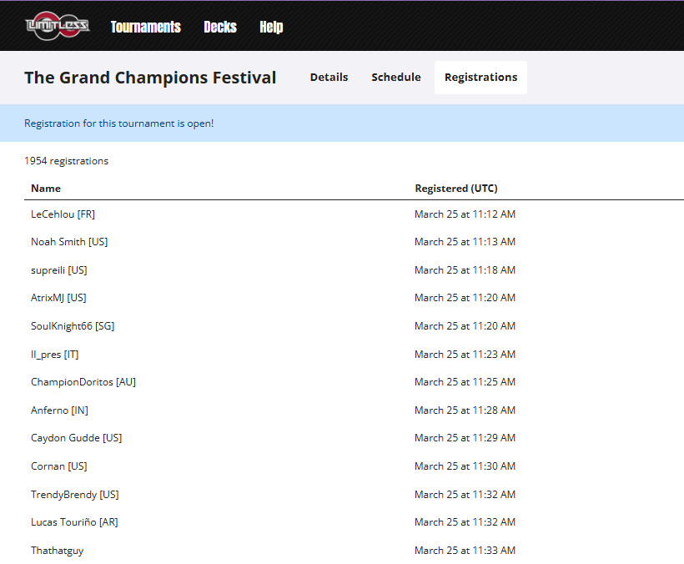Click the March 25 at 11:13 AM timestamp
The image size is (684, 564).
[x=465, y=242]
